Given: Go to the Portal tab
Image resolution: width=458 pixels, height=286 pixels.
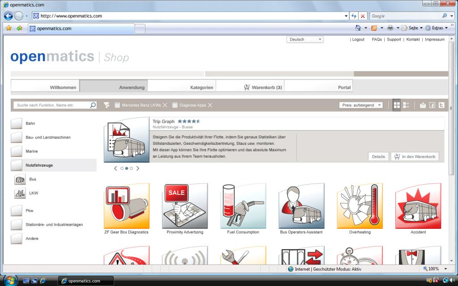Looking at the screenshot, I should coord(318,86).
